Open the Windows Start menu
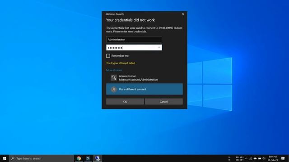The width and height of the screenshot is (289, 162). click(4, 158)
